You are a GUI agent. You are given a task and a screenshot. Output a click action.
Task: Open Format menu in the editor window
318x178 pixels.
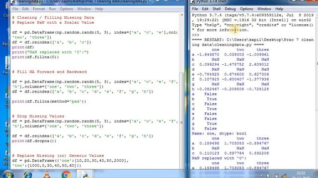coord(39,9)
